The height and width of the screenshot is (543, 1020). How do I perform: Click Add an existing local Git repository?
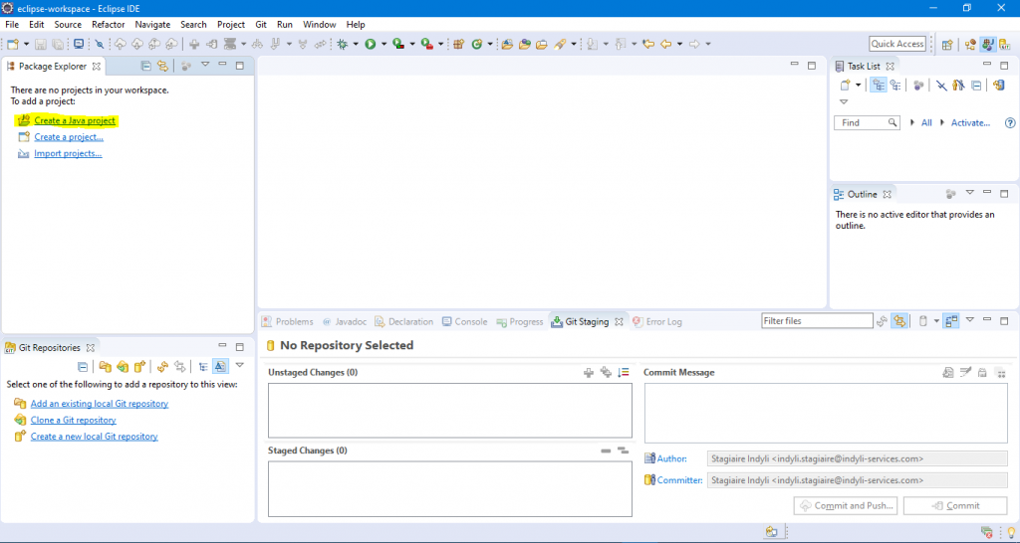pos(100,404)
